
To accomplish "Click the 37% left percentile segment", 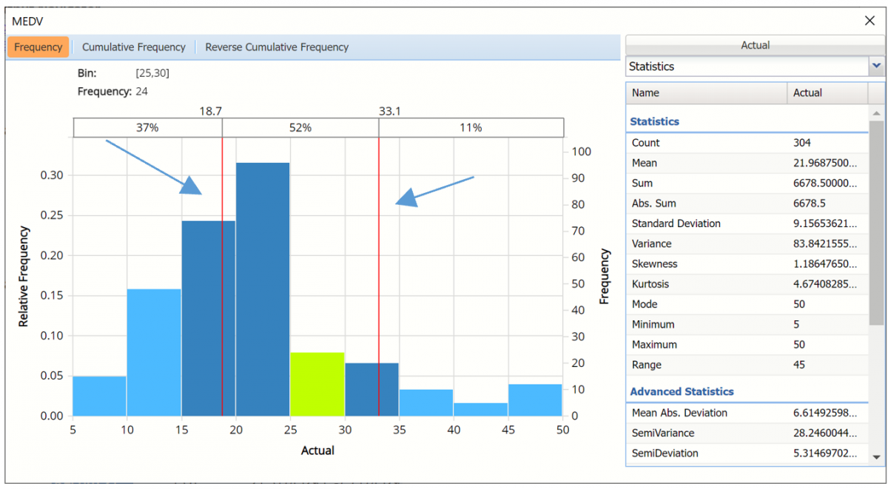I will 147,128.
